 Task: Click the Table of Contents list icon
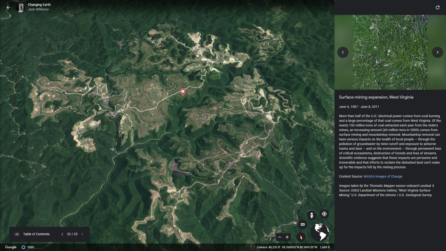17,234
